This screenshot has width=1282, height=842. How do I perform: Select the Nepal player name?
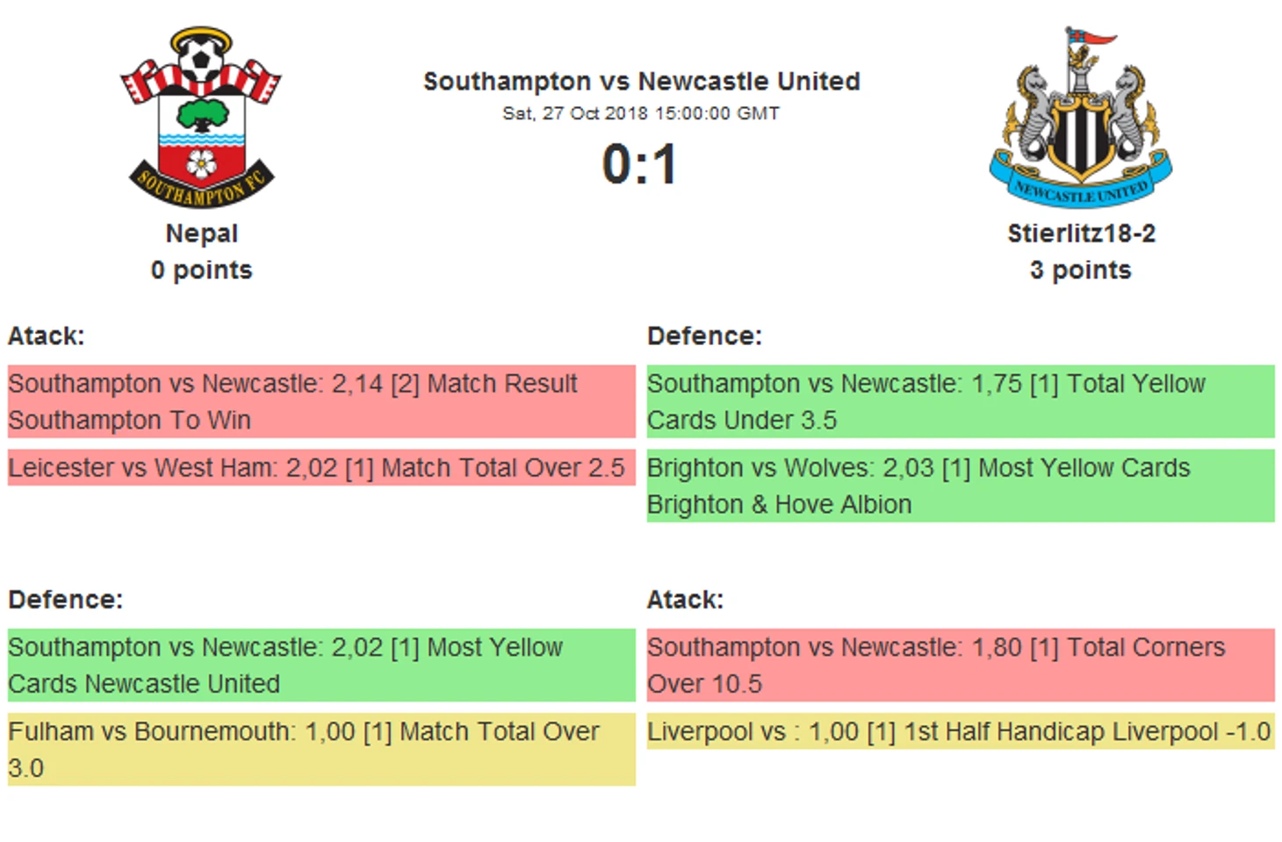coord(202,234)
